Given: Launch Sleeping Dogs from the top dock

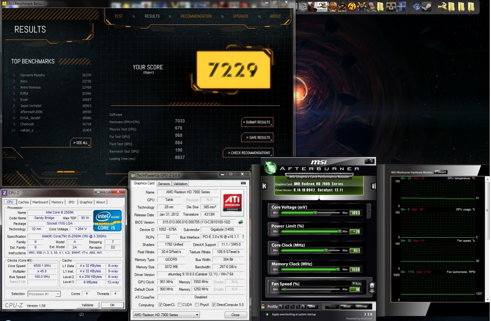Looking at the screenshot, I should (x=303, y=6).
